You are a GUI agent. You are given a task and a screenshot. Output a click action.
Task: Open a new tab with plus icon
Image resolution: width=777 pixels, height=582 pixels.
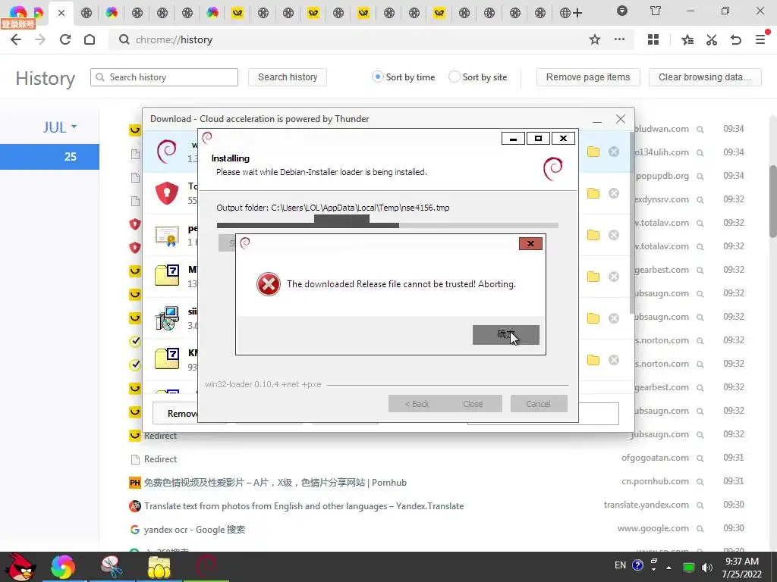(x=577, y=13)
